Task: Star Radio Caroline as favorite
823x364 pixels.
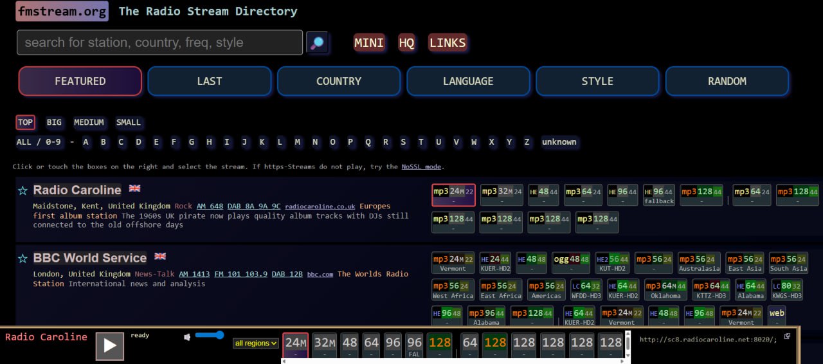Action: point(23,190)
